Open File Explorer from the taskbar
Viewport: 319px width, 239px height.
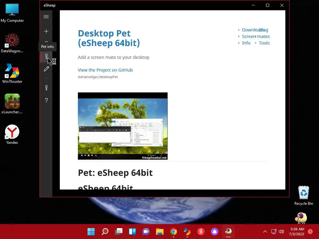[160, 232]
